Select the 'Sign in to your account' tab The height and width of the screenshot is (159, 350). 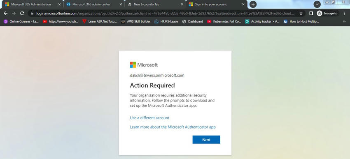coord(217,4)
